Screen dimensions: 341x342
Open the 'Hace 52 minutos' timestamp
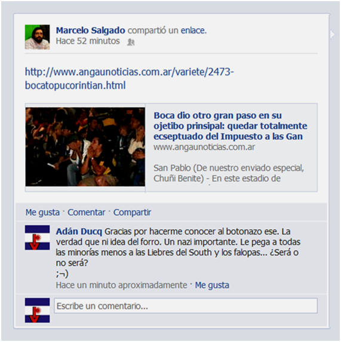[x=88, y=41]
